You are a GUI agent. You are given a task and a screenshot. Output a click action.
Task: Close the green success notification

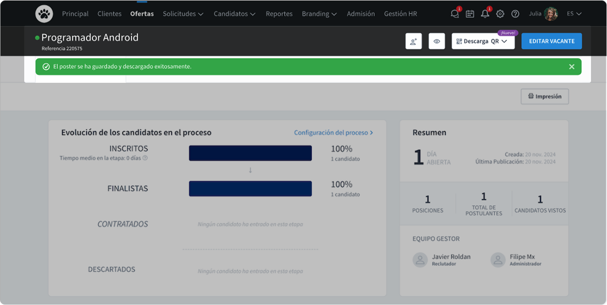(572, 67)
